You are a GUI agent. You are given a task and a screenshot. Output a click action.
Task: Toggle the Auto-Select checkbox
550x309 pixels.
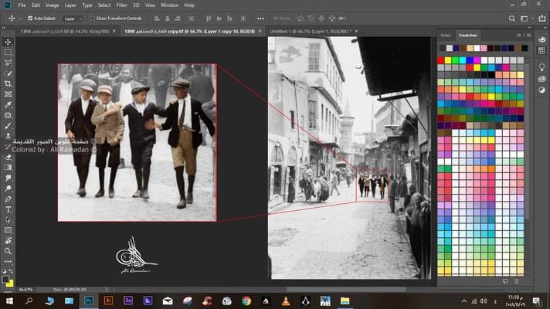[x=30, y=18]
